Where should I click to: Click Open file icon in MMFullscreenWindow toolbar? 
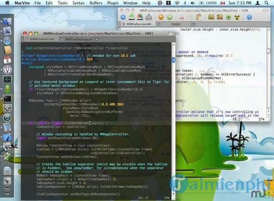point(123,17)
